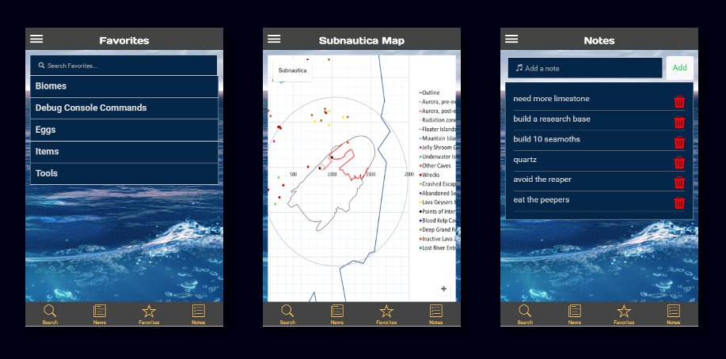Tap News icon in Favorites screen bottom bar
Viewport: 726px width, 359px height.
pyautogui.click(x=100, y=311)
